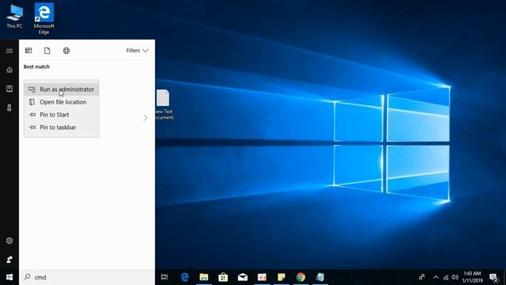Filter search results to Apps
The image size is (506, 285).
(28, 51)
